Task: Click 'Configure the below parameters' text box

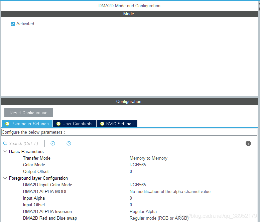Action: (129, 132)
